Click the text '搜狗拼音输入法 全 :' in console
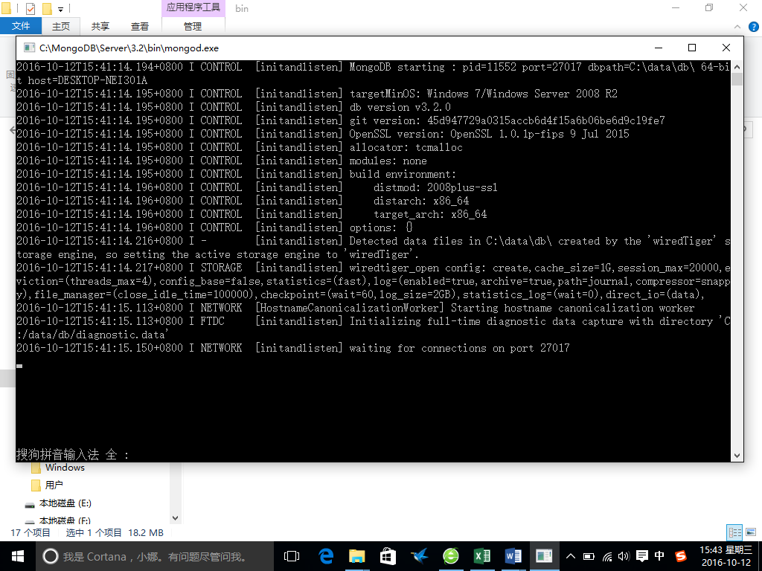 pyautogui.click(x=72, y=454)
